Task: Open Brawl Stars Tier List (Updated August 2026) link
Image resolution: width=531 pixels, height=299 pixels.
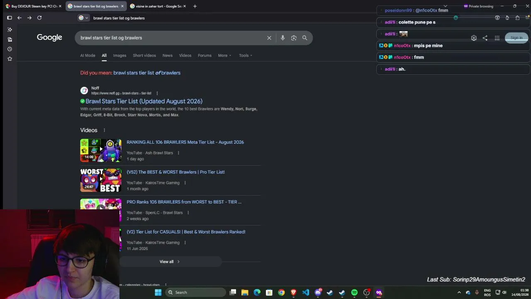Action: click(144, 101)
